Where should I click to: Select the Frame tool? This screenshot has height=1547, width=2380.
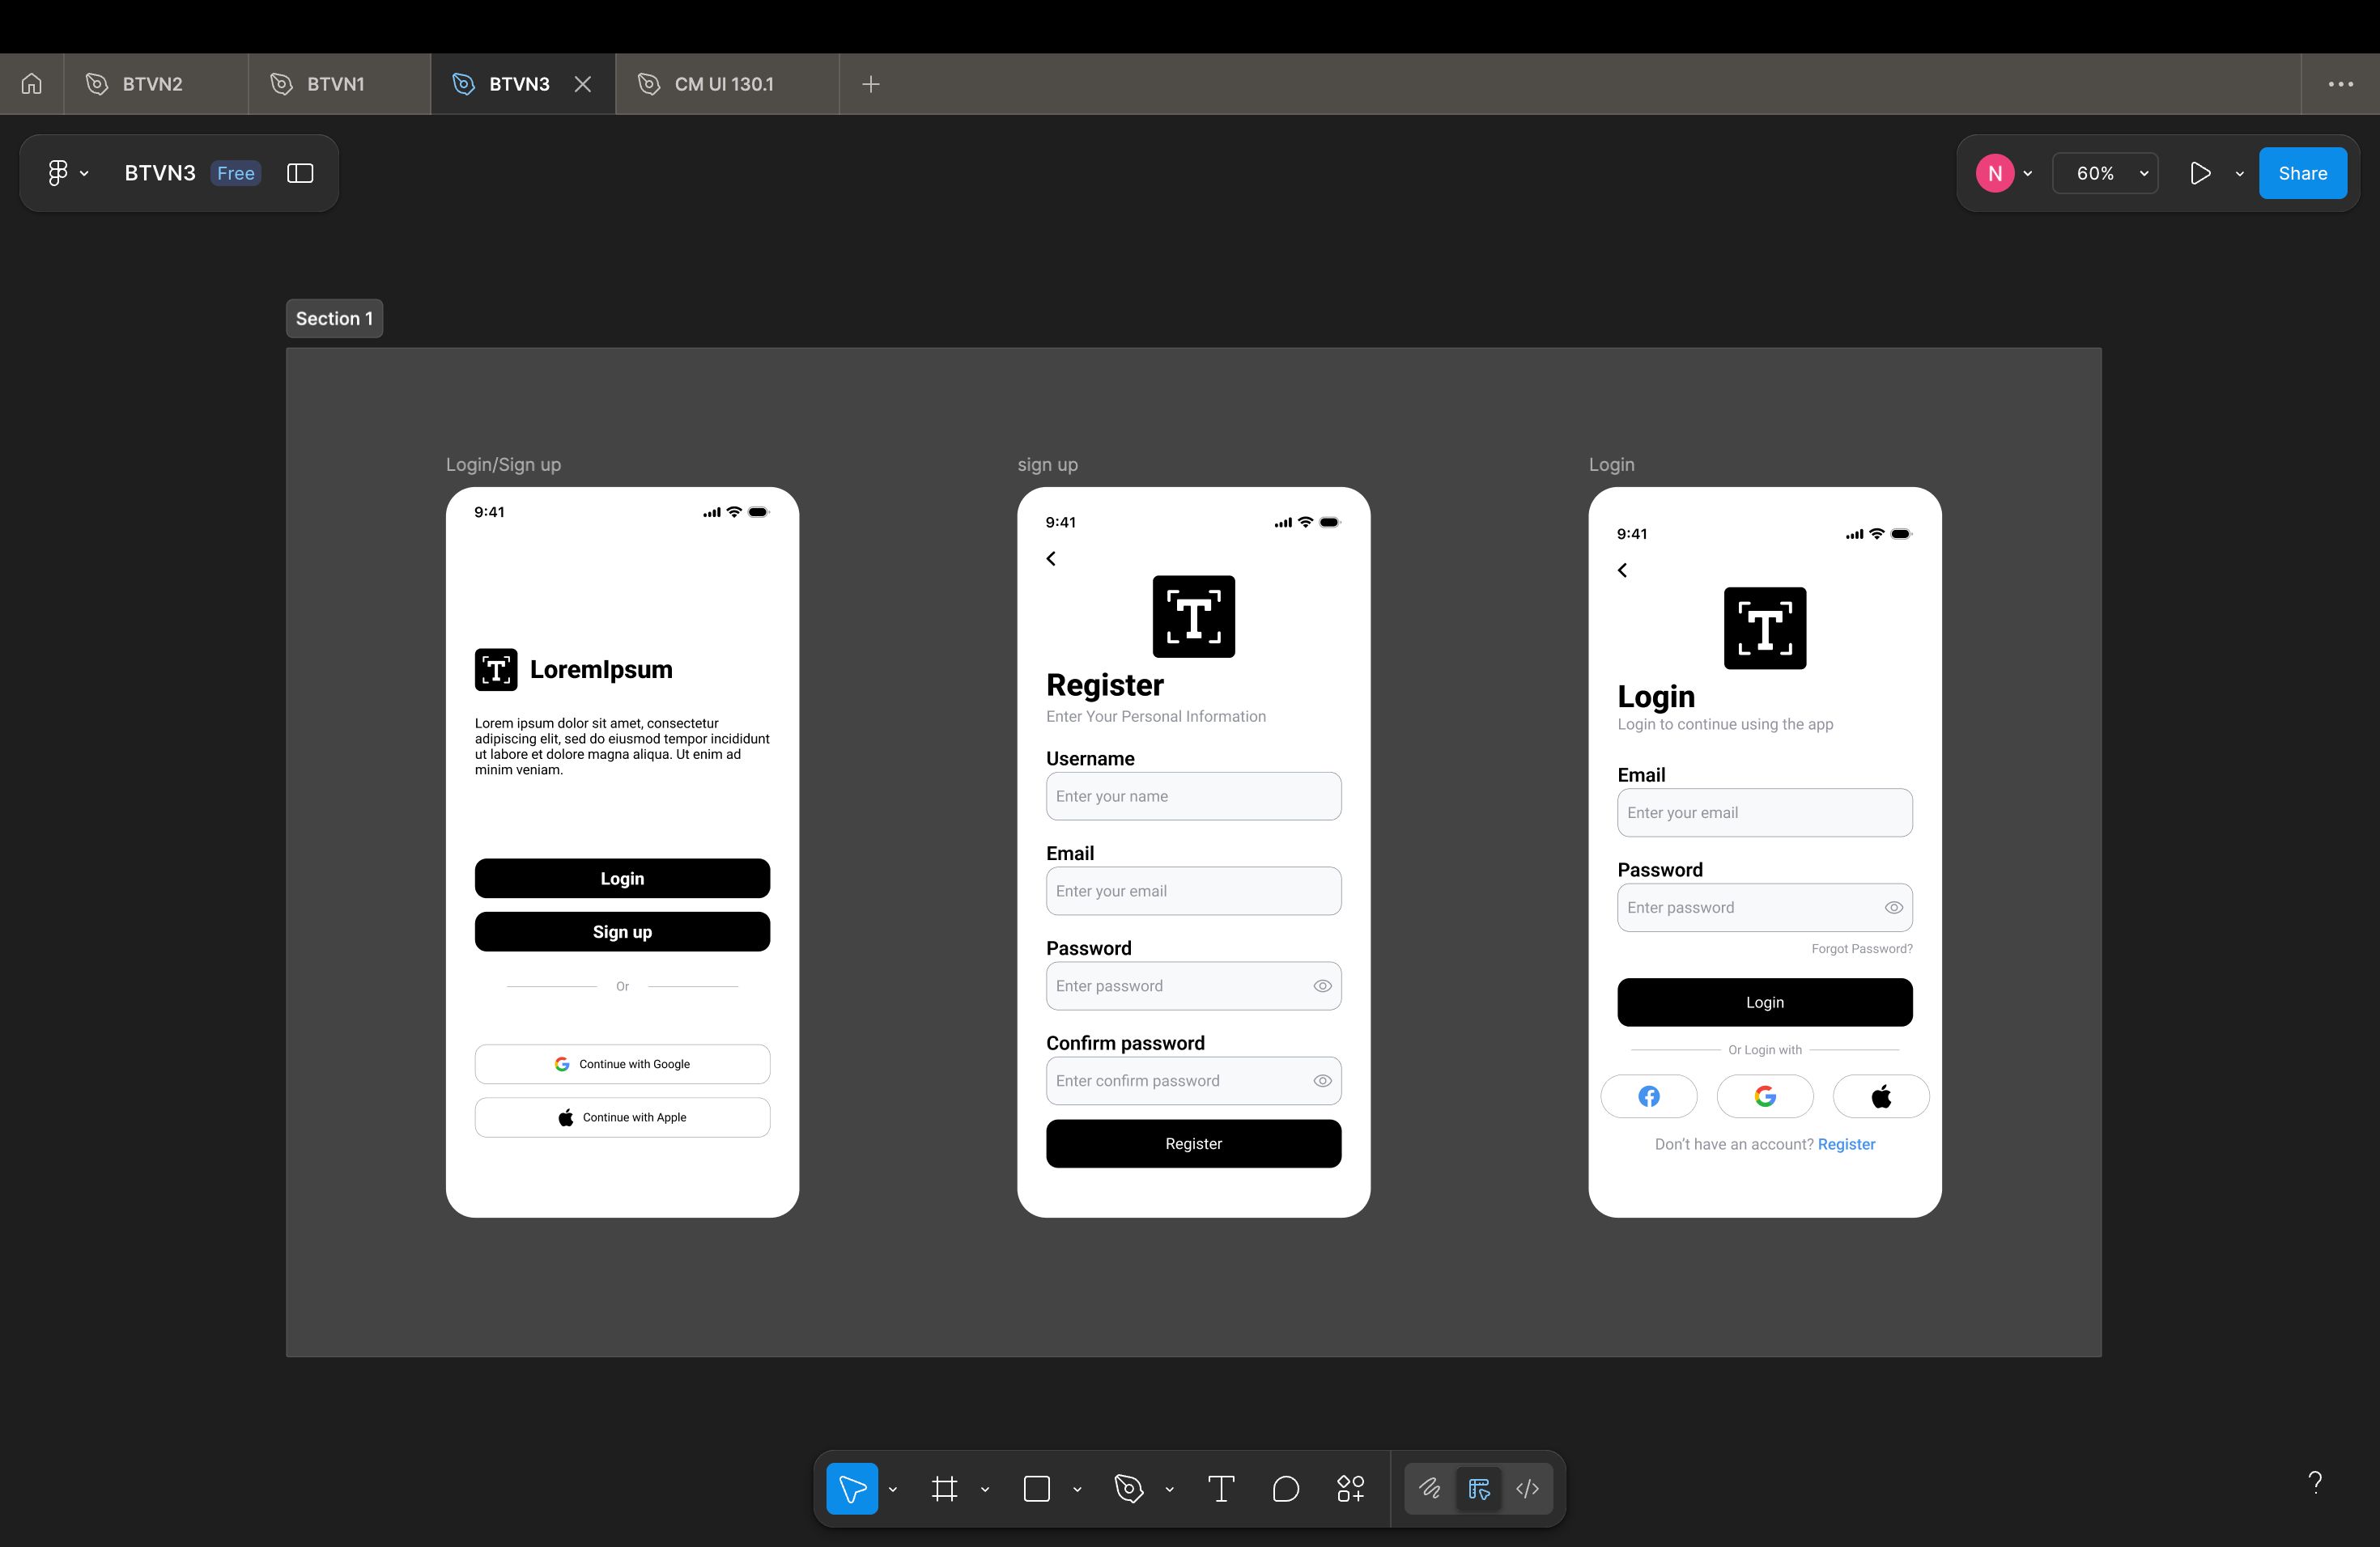(x=944, y=1488)
